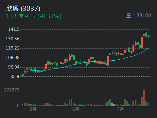The width and height of the screenshot is (157, 118).
Task: Click the 5月 month label
Action: tap(33, 109)
